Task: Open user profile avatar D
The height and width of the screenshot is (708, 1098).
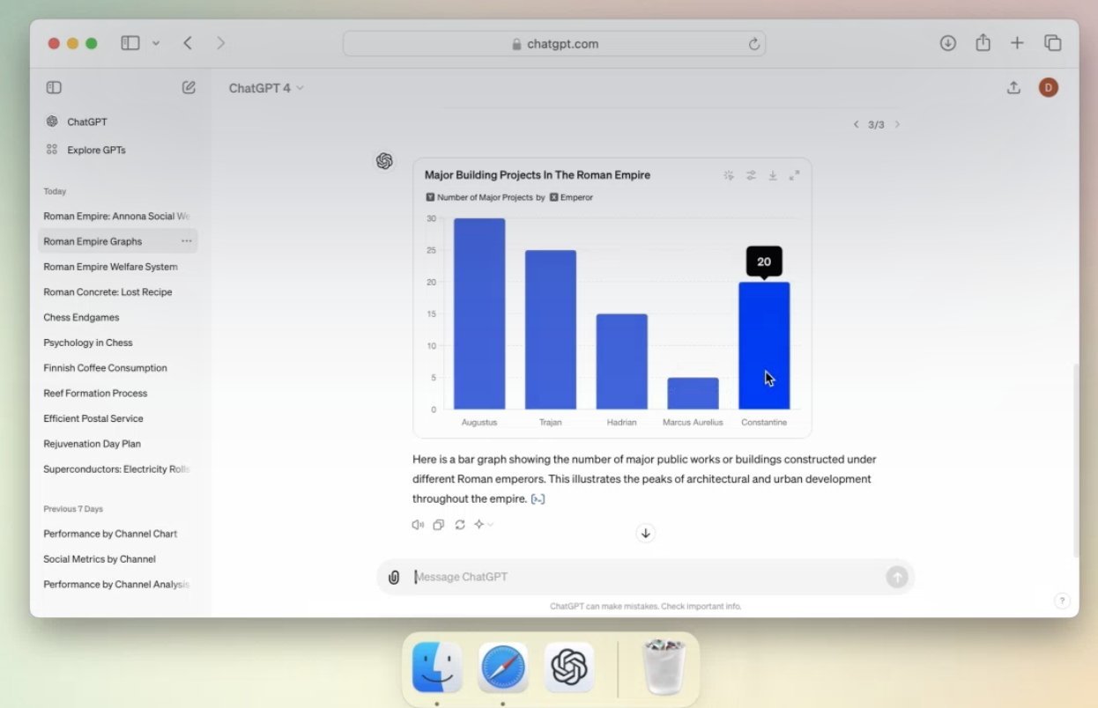Action: pos(1048,87)
